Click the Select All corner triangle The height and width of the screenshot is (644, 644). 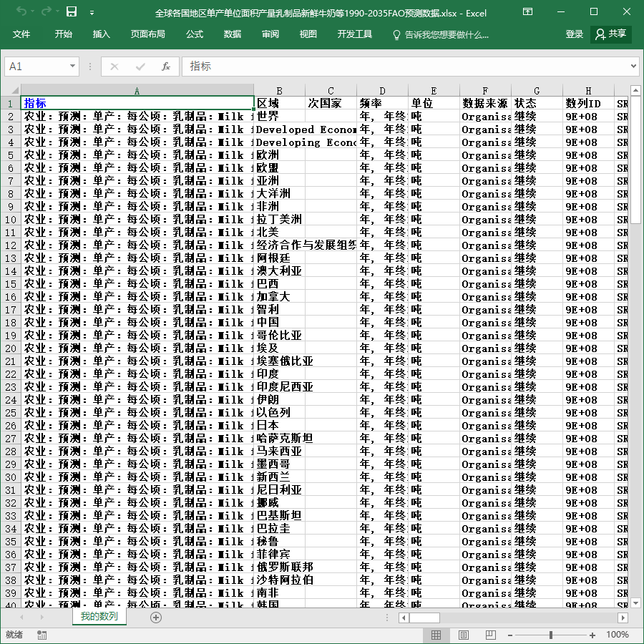click(x=15, y=90)
